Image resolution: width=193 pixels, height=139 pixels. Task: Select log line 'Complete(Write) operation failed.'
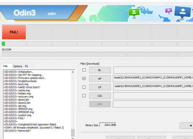point(30,124)
